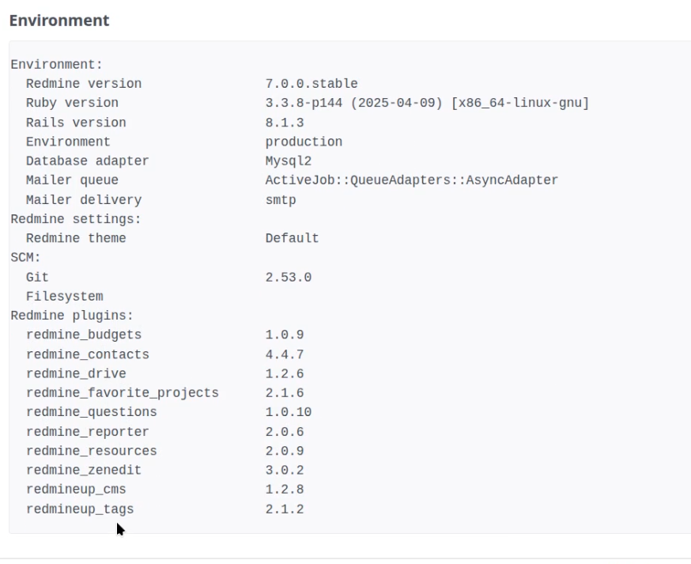Screen dimensions: 691x564
Task: Click redmine_reporter version 2.0.6
Action: click(x=285, y=431)
